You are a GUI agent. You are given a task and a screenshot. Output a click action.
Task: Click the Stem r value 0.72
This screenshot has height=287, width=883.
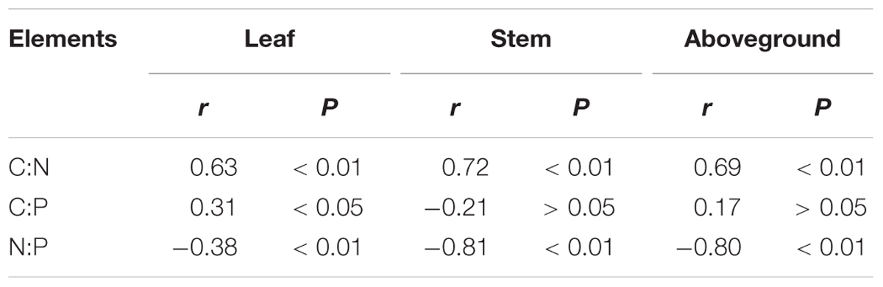pos(465,168)
